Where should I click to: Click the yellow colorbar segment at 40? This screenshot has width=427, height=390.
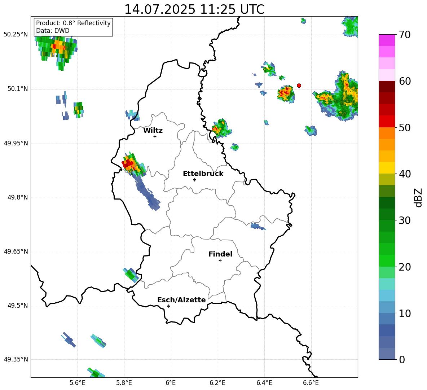pos(387,168)
